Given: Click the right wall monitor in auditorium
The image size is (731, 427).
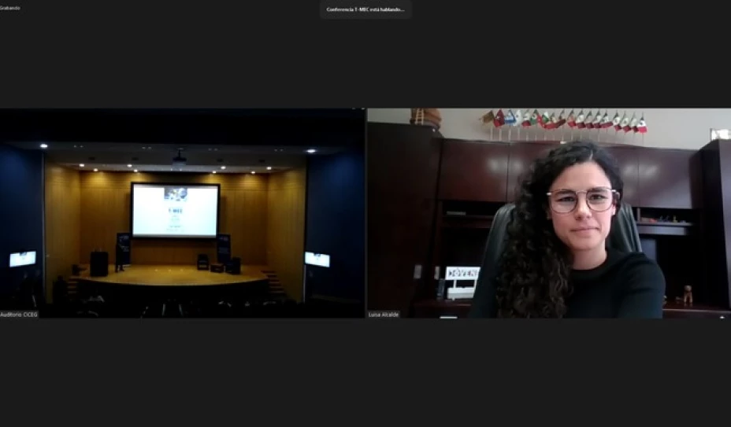Looking at the screenshot, I should tap(317, 259).
